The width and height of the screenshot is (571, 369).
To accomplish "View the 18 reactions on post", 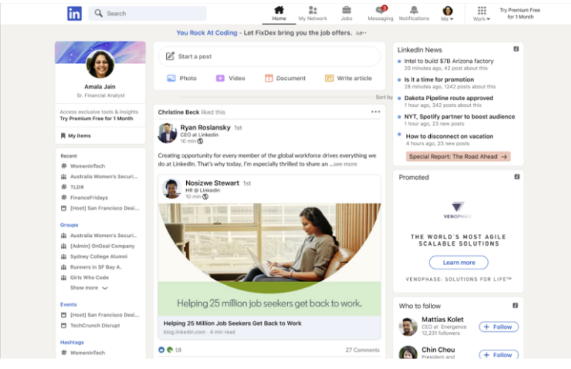I will tap(170, 350).
